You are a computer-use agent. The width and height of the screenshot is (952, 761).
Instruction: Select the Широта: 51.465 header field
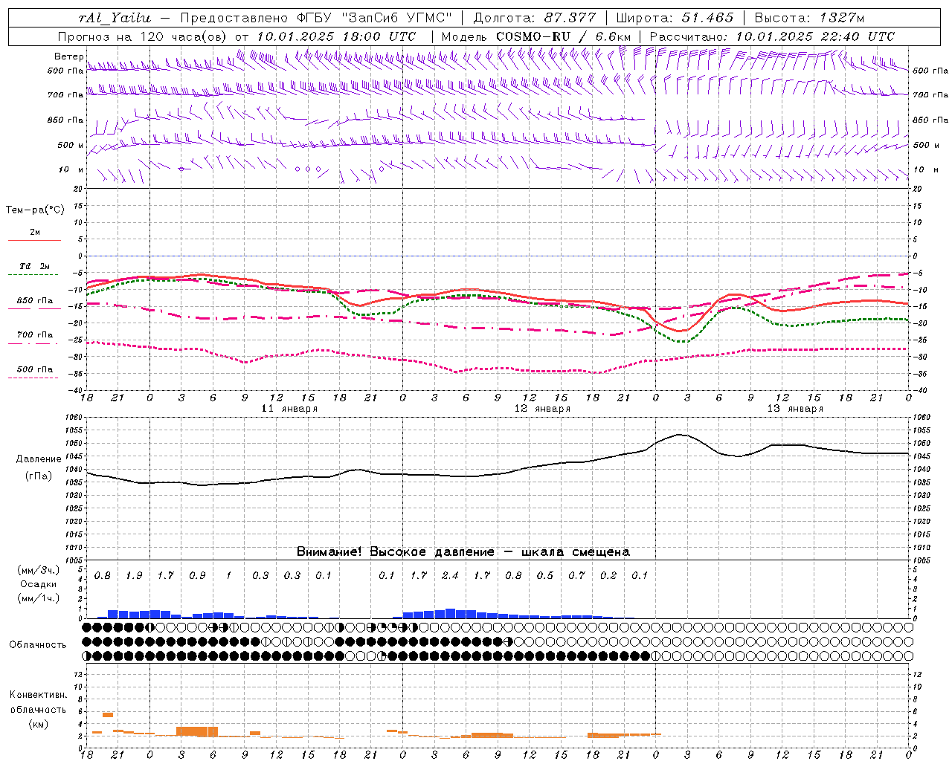[x=675, y=18]
